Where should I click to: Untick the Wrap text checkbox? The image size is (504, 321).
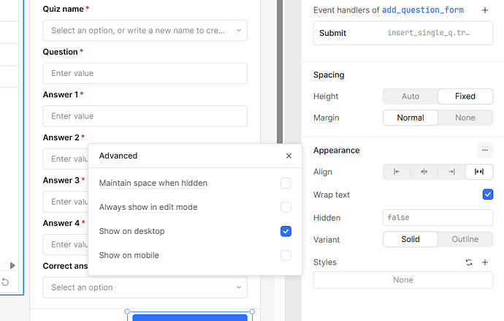tap(488, 195)
